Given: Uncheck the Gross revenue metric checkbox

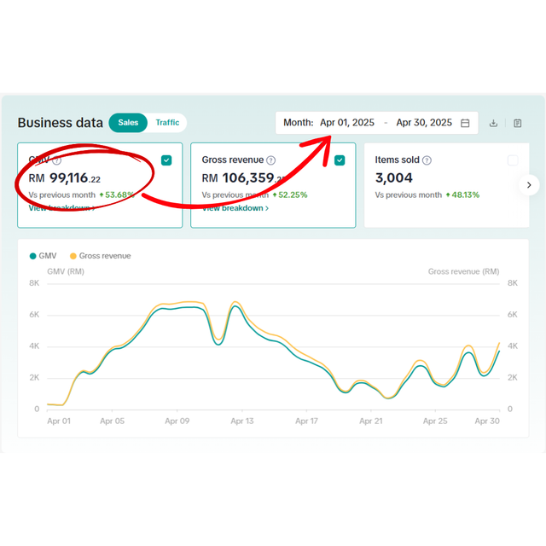Looking at the screenshot, I should (x=340, y=160).
